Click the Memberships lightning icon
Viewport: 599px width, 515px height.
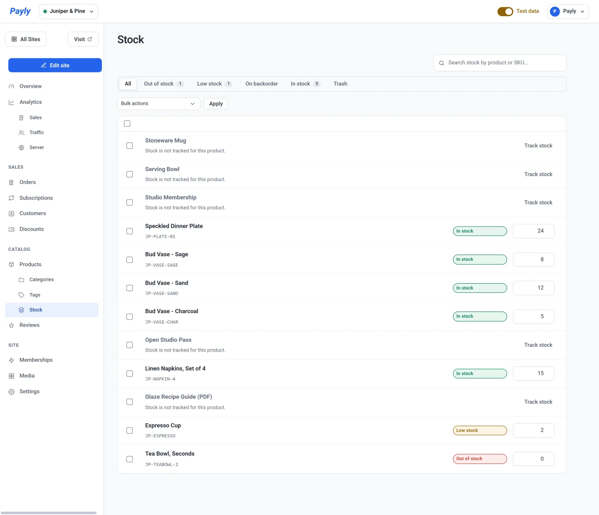tap(12, 360)
